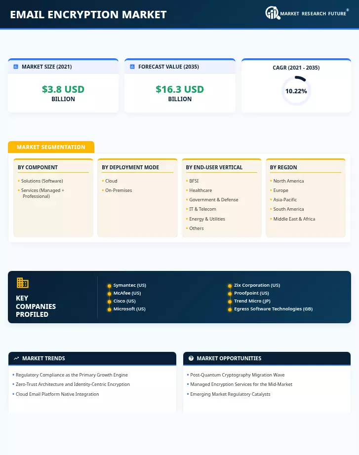Click IT & Telecom item
Image resolution: width=359 pixels, height=455 pixels.
(202, 209)
